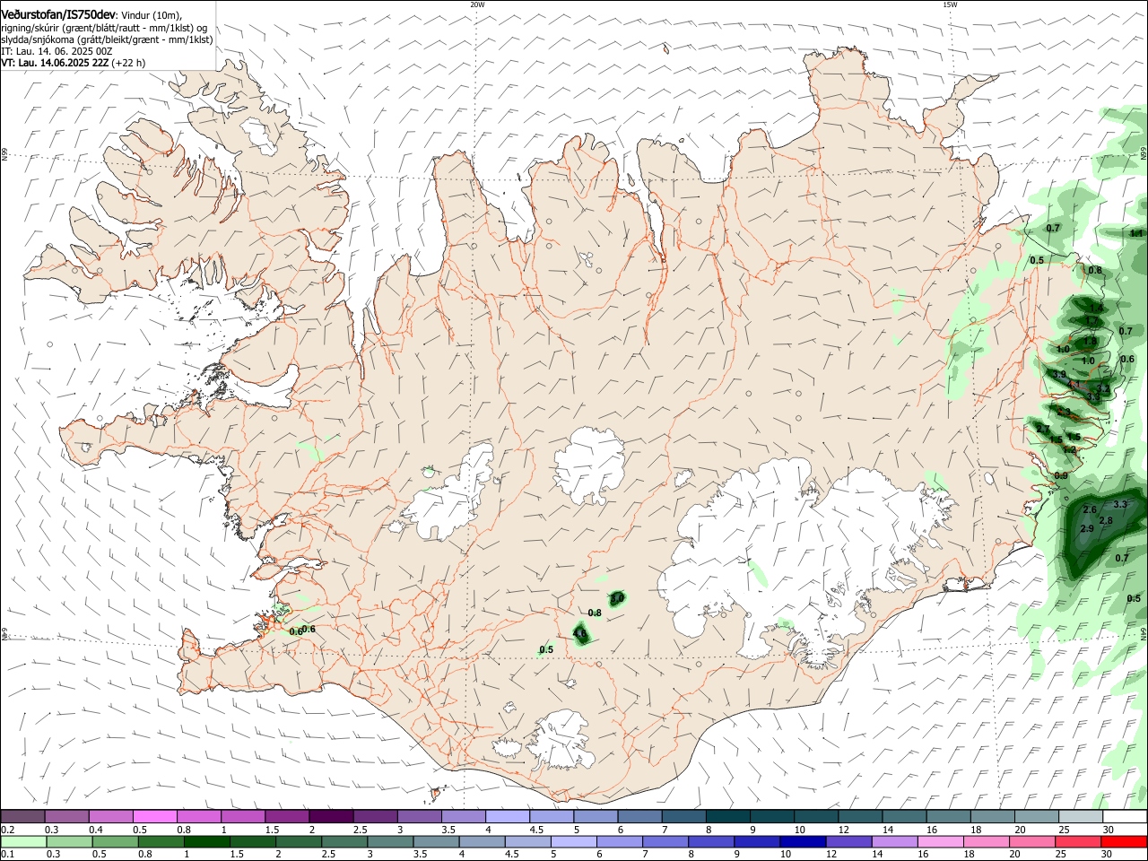Select the dark mauve swatch above the 0.2 label

pyautogui.click(x=22, y=817)
